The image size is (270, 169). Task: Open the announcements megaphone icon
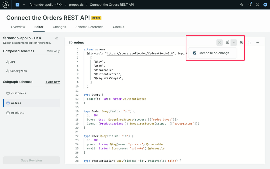pyautogui.click(x=249, y=5)
